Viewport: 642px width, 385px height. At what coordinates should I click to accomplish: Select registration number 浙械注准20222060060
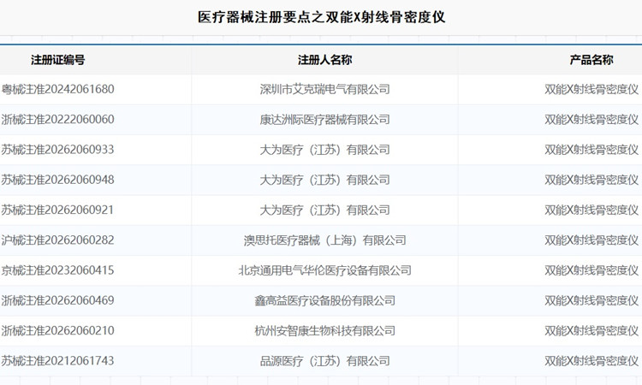57,120
